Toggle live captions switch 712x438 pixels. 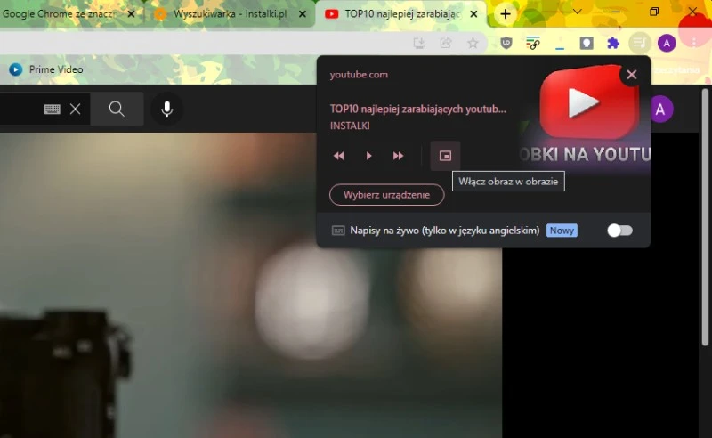619,231
